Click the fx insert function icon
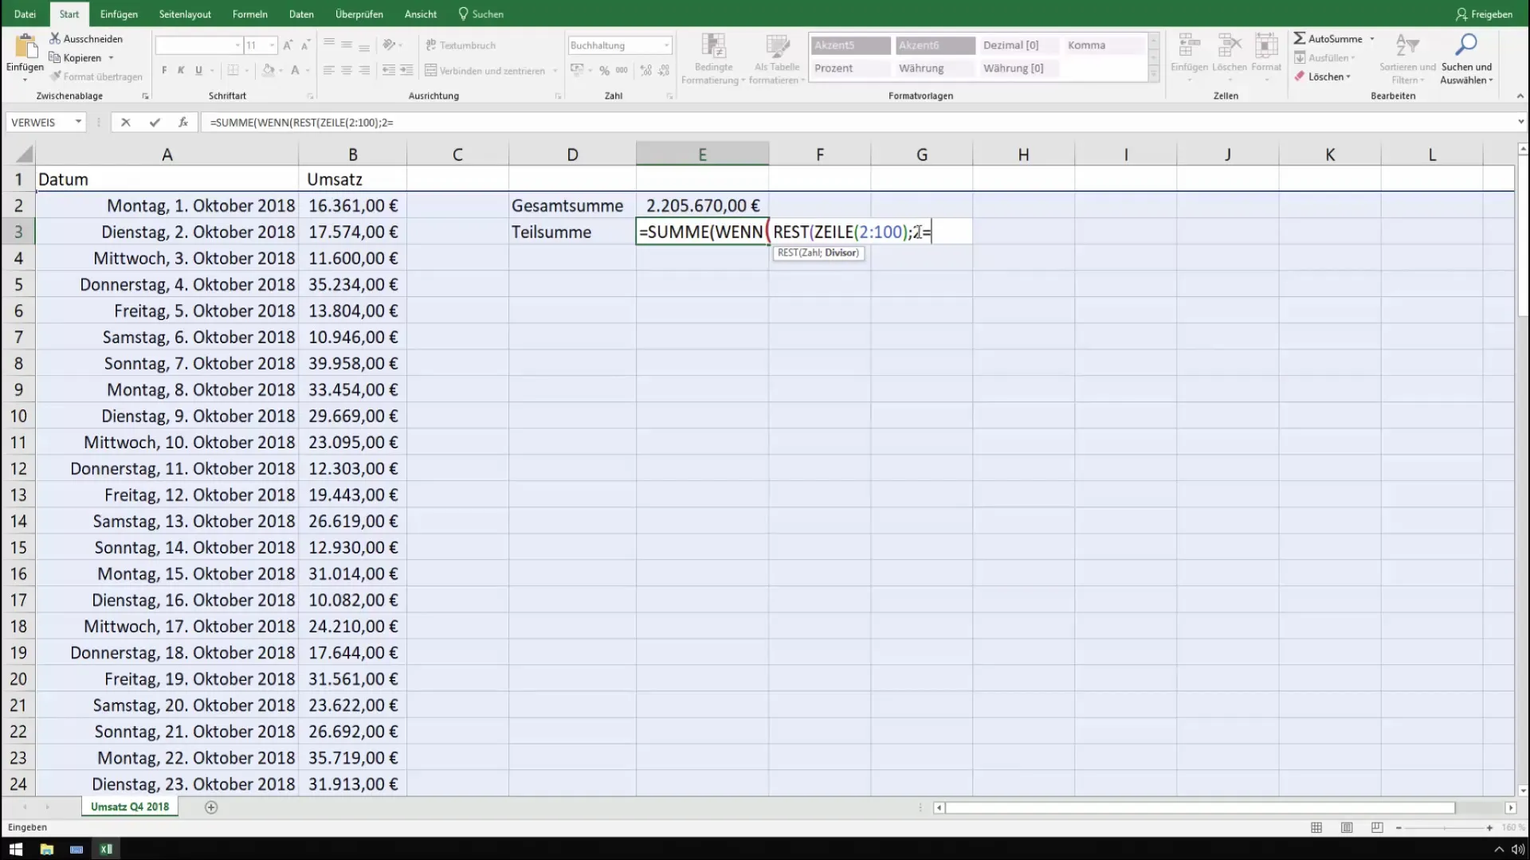The height and width of the screenshot is (860, 1530). coord(183,122)
